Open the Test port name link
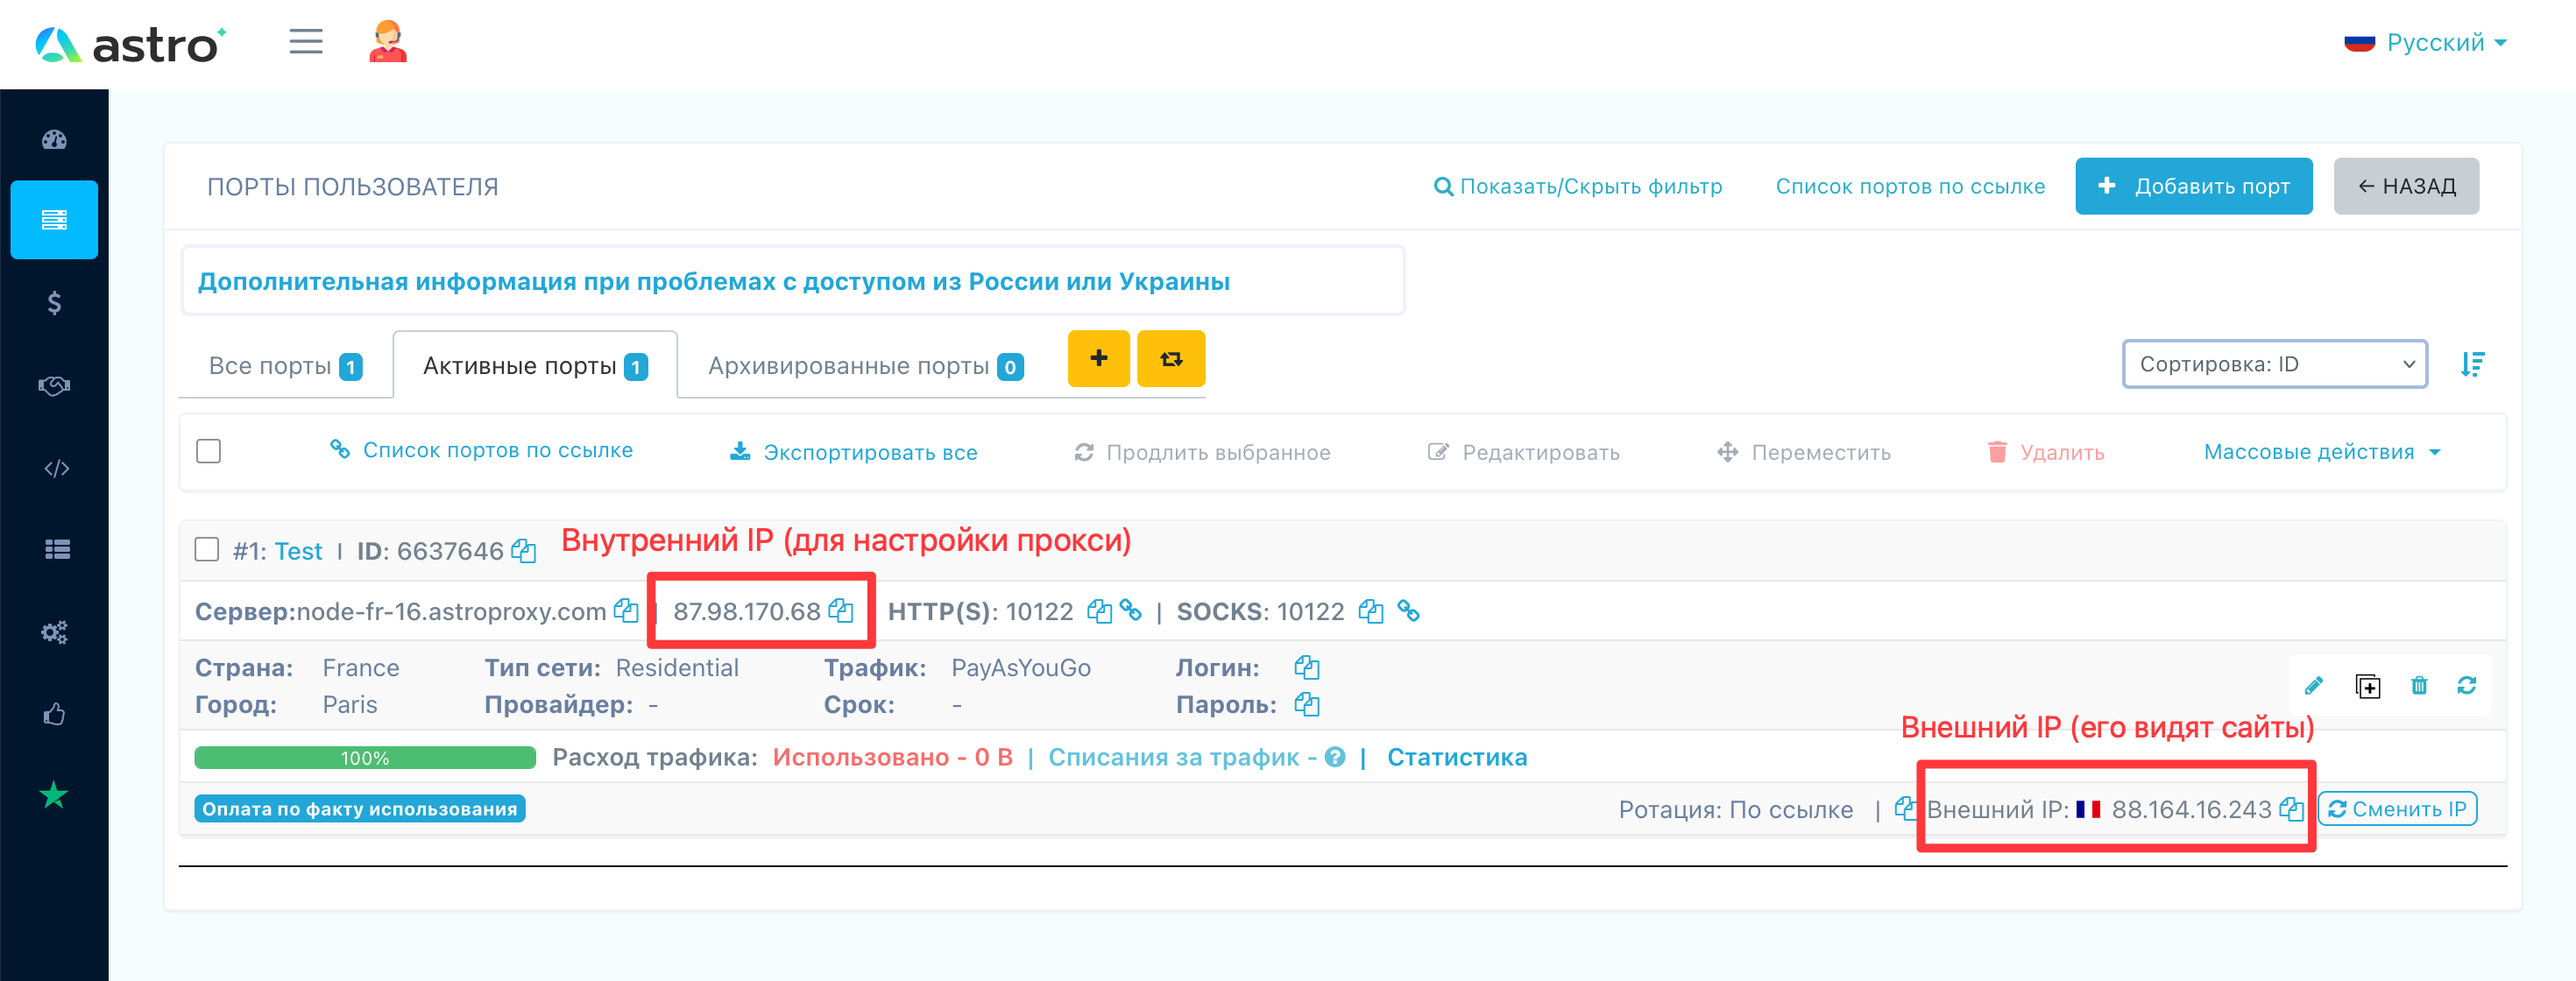Screen dimensions: 2576x981 (298, 551)
